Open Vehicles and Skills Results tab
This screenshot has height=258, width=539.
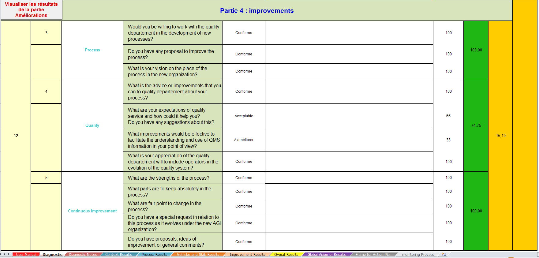point(198,254)
